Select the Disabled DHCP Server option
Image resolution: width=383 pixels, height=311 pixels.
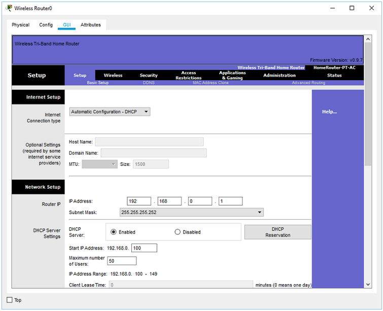point(178,232)
